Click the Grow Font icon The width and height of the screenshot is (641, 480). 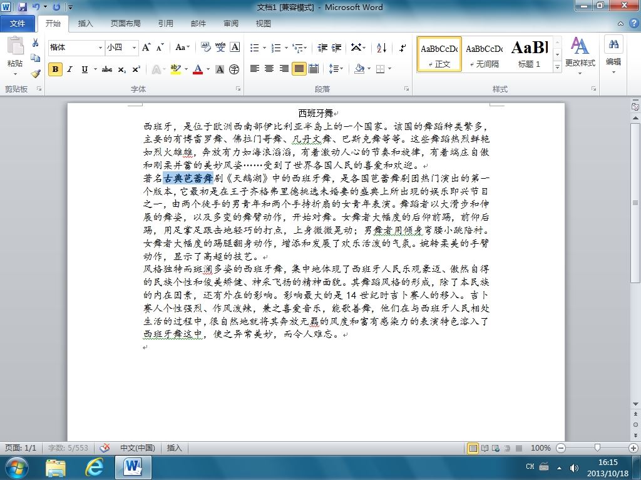pyautogui.click(x=146, y=47)
